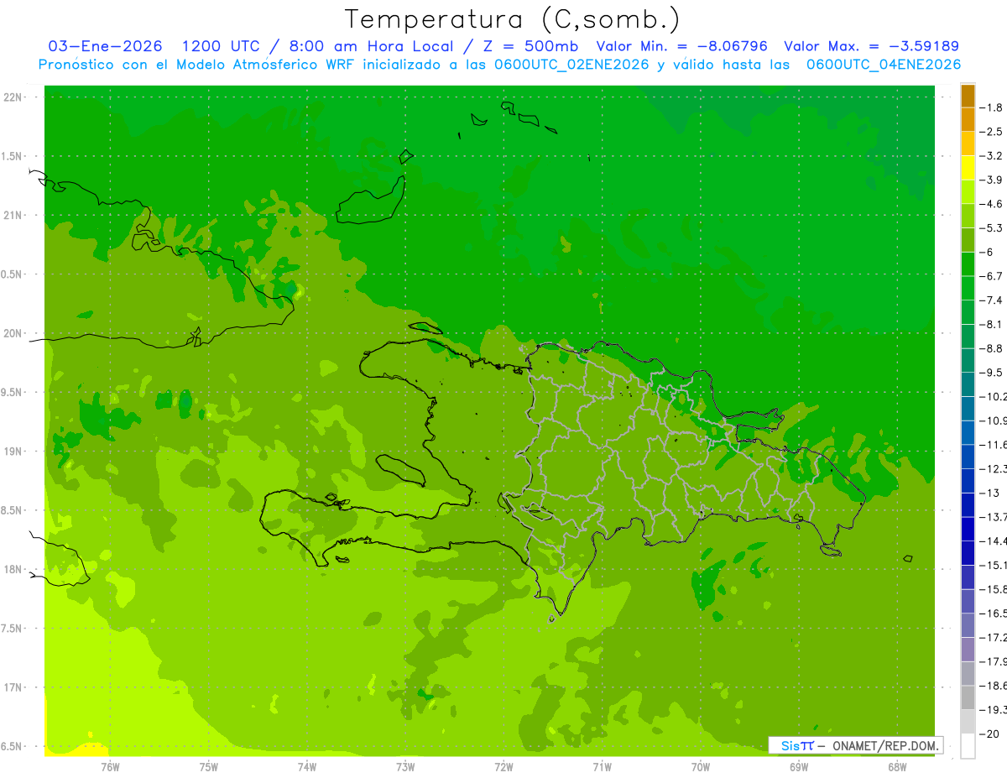Click the '-13' color scale value

(x=989, y=493)
